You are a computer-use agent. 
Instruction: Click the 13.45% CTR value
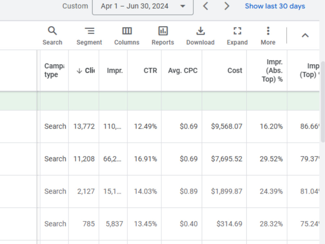146,224
